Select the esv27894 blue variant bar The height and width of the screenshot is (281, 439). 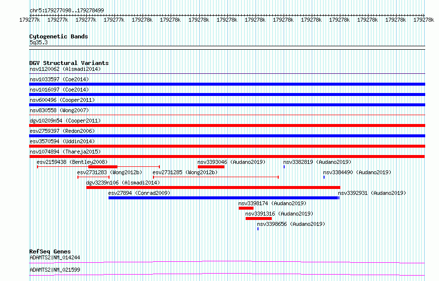point(223,198)
